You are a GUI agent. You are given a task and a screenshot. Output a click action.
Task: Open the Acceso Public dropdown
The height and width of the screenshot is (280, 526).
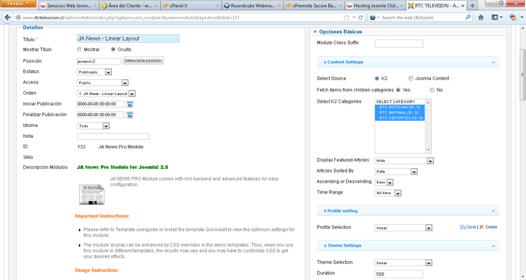[x=103, y=83]
